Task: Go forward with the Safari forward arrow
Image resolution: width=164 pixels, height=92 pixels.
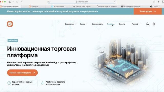Action: (x=21, y=2)
